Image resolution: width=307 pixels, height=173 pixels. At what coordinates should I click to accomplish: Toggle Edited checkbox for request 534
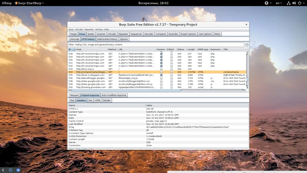(171, 72)
